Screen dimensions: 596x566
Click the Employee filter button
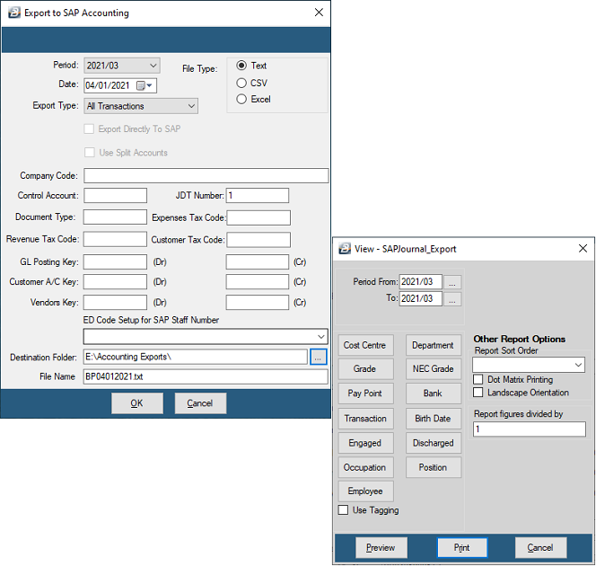point(365,491)
